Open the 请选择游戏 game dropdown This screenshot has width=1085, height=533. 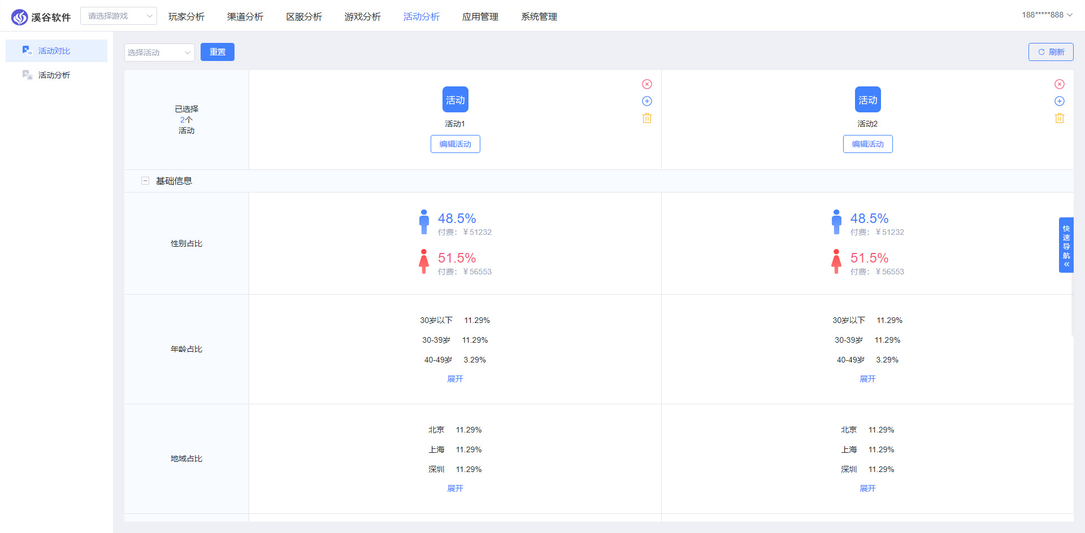pyautogui.click(x=119, y=16)
